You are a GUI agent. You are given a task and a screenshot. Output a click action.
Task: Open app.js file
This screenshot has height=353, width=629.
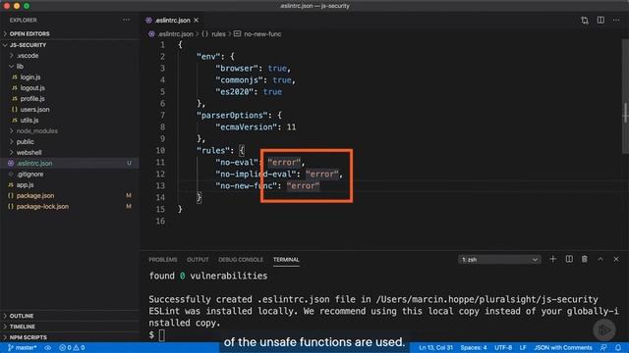pyautogui.click(x=25, y=185)
